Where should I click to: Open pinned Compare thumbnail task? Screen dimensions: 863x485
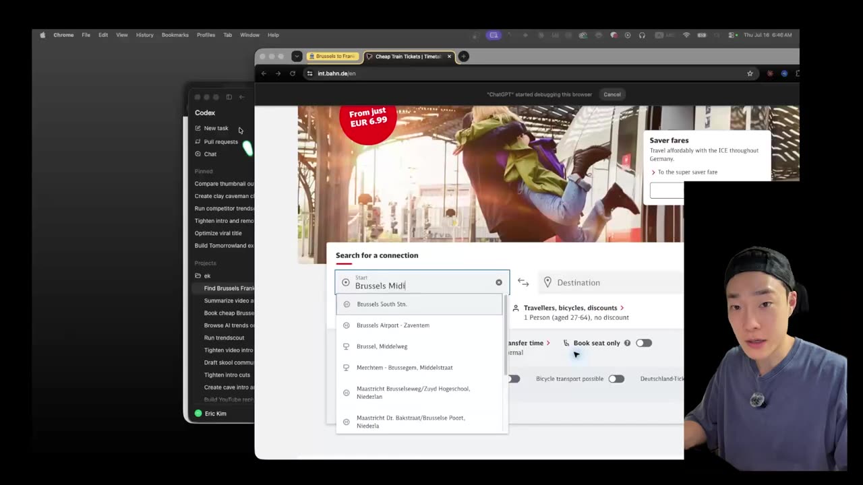[x=224, y=184]
